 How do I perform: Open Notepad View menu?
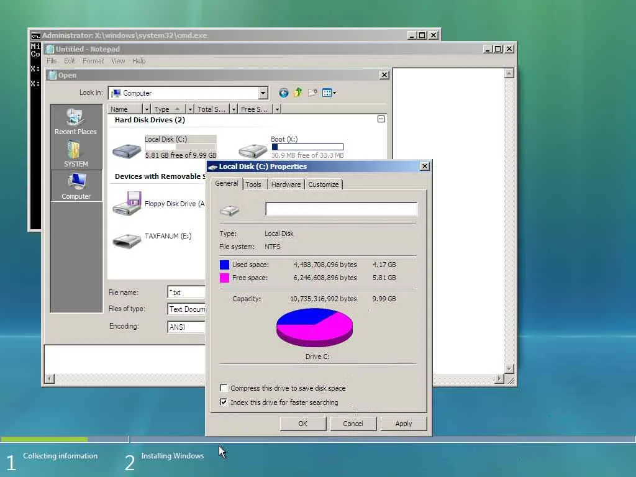coord(118,61)
